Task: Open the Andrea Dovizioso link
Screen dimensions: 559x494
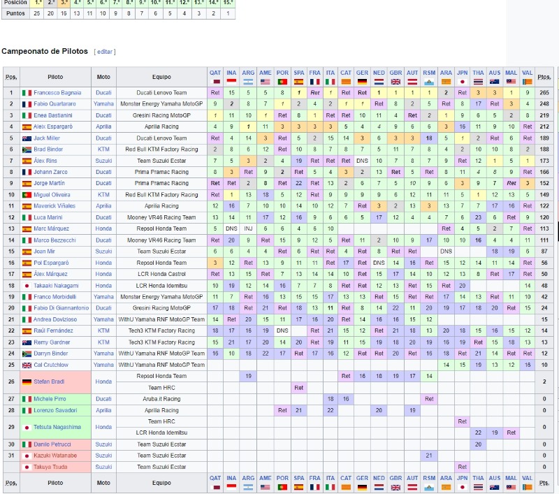Action: coord(55,319)
